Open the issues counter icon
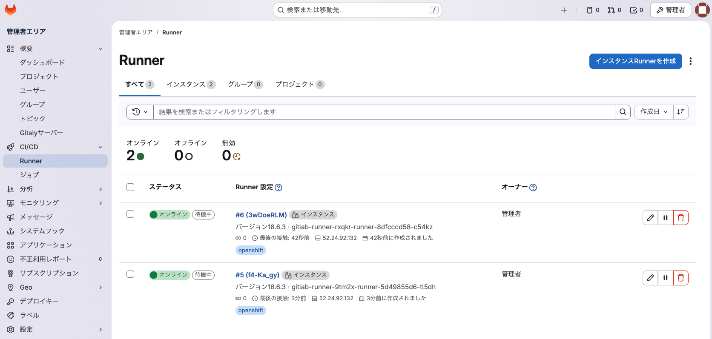 click(x=593, y=10)
